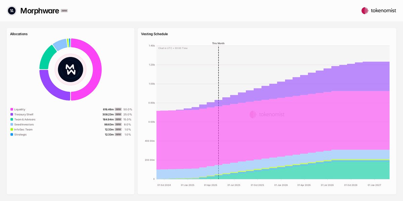Image resolution: width=403 pixels, height=201 pixels.
Task: Click the This Month dashed marker label
Action: (218, 43)
